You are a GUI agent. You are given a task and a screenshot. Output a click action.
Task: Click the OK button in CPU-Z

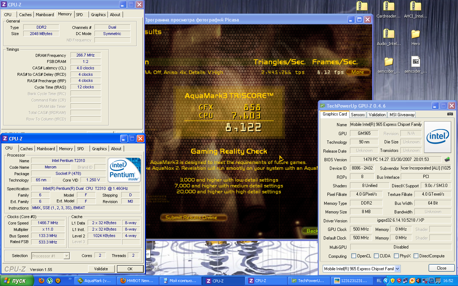(x=130, y=269)
